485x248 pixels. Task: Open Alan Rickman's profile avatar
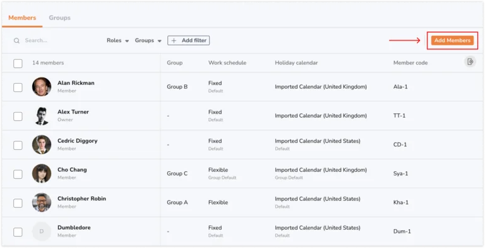[42, 87]
